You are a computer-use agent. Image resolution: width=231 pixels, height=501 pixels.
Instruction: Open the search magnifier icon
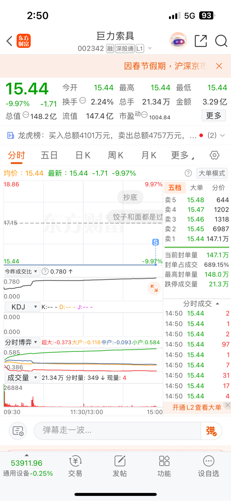pos(221,41)
